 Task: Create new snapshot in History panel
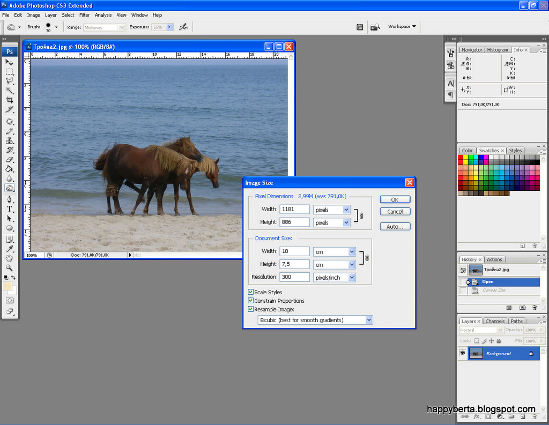click(522, 308)
